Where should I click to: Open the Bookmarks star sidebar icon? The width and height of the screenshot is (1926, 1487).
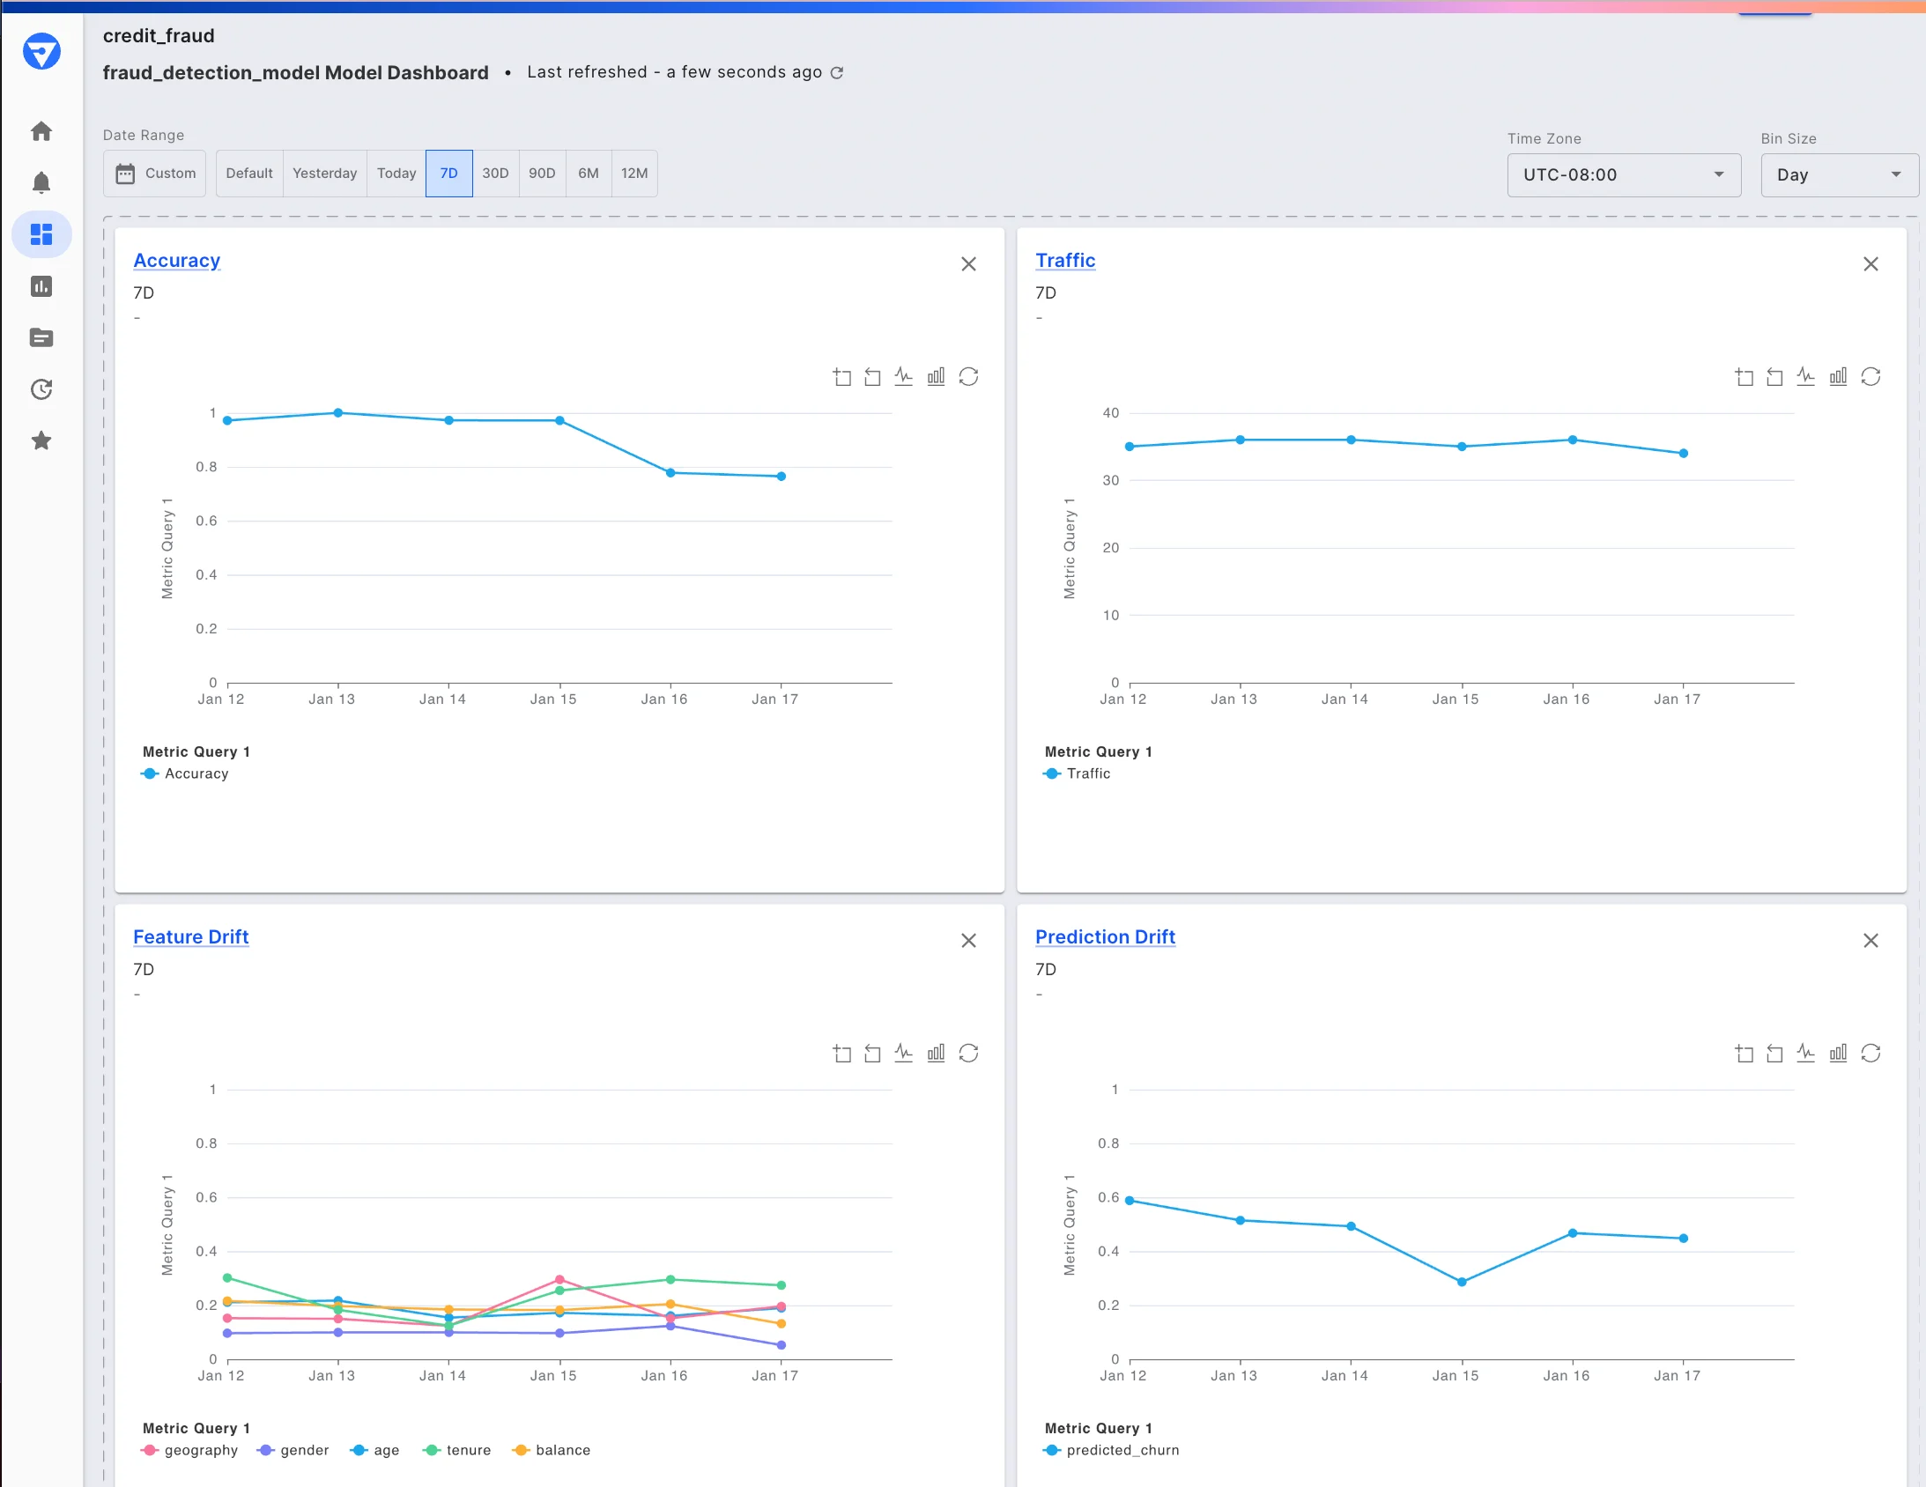[x=41, y=440]
